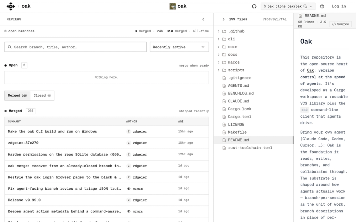This screenshot has height=222, width=356.
Task: Click the scripts folder icon
Action: 224,70
